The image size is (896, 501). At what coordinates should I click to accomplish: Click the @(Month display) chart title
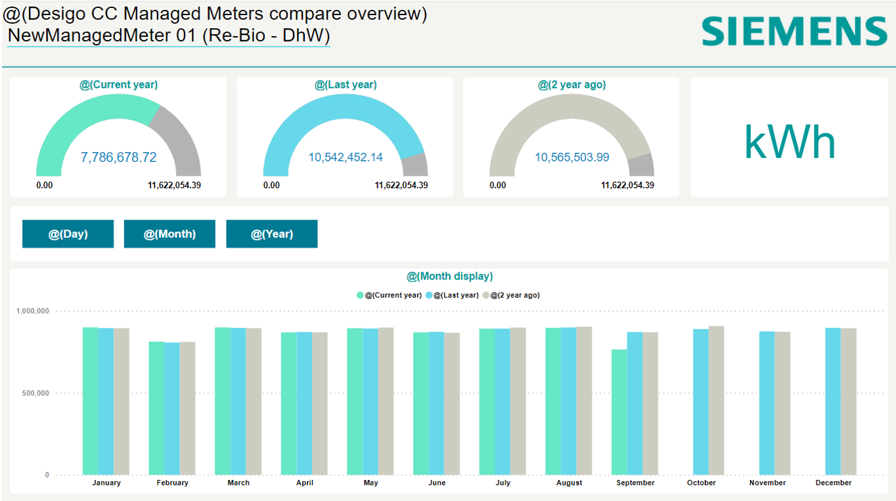tap(449, 276)
